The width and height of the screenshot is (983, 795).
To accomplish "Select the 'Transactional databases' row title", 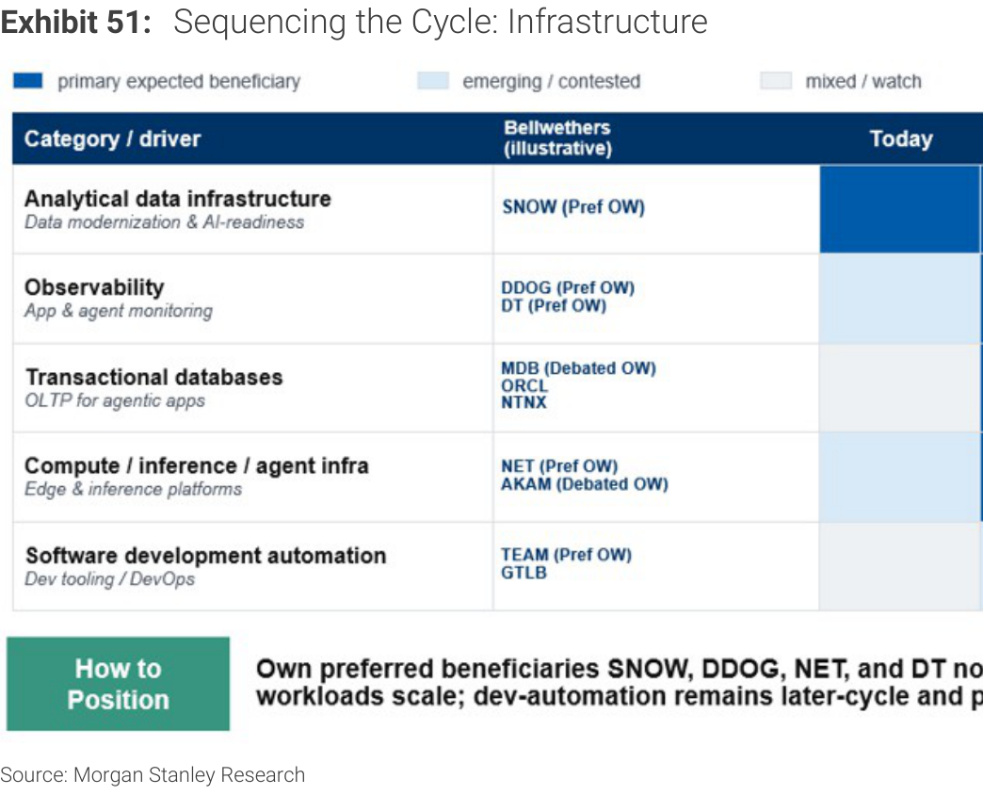I will coord(153,377).
